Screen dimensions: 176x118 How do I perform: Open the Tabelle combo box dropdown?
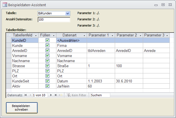67,13
